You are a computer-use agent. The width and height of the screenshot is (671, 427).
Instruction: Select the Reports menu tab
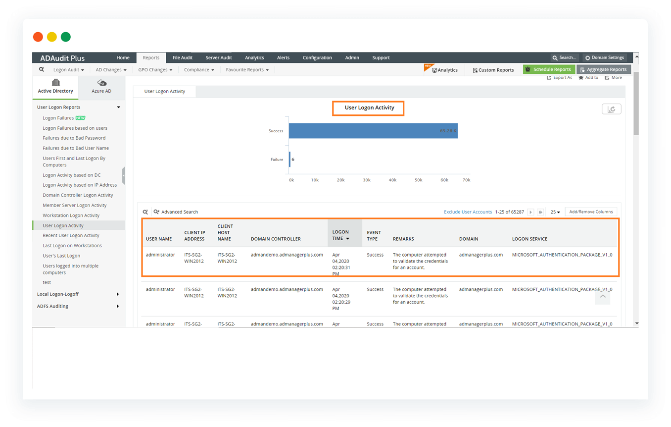(151, 57)
